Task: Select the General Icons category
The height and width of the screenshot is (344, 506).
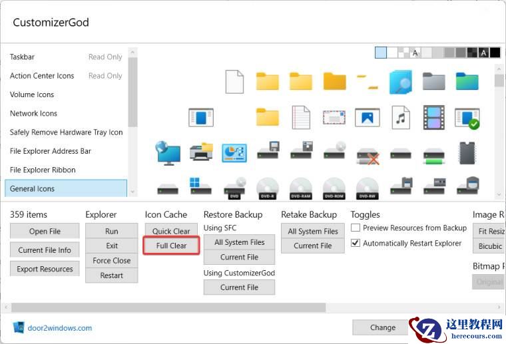Action: coord(66,188)
